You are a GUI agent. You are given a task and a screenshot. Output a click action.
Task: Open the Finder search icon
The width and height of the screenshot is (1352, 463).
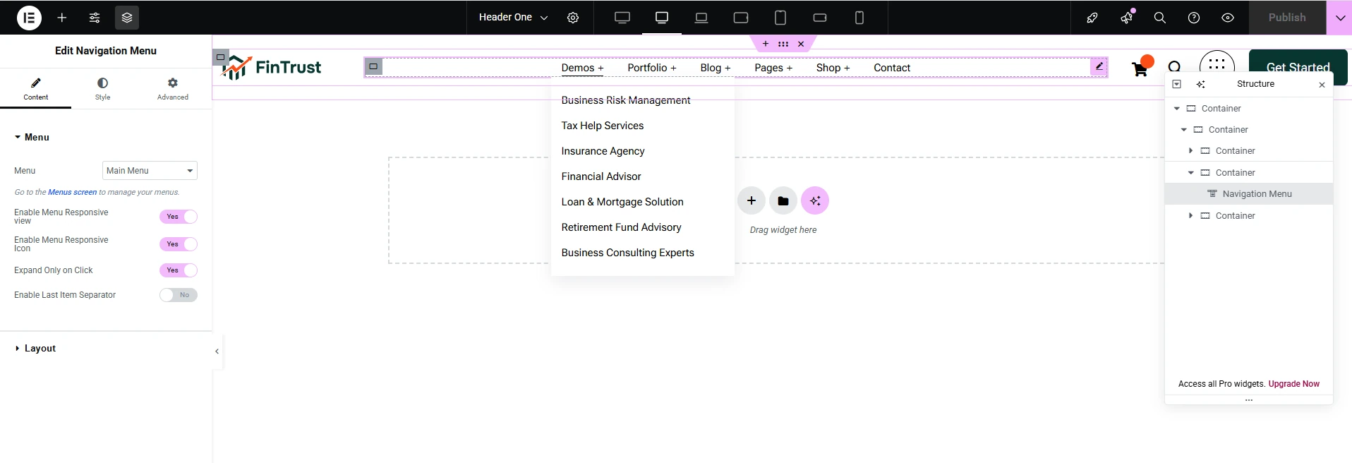pyautogui.click(x=1159, y=18)
